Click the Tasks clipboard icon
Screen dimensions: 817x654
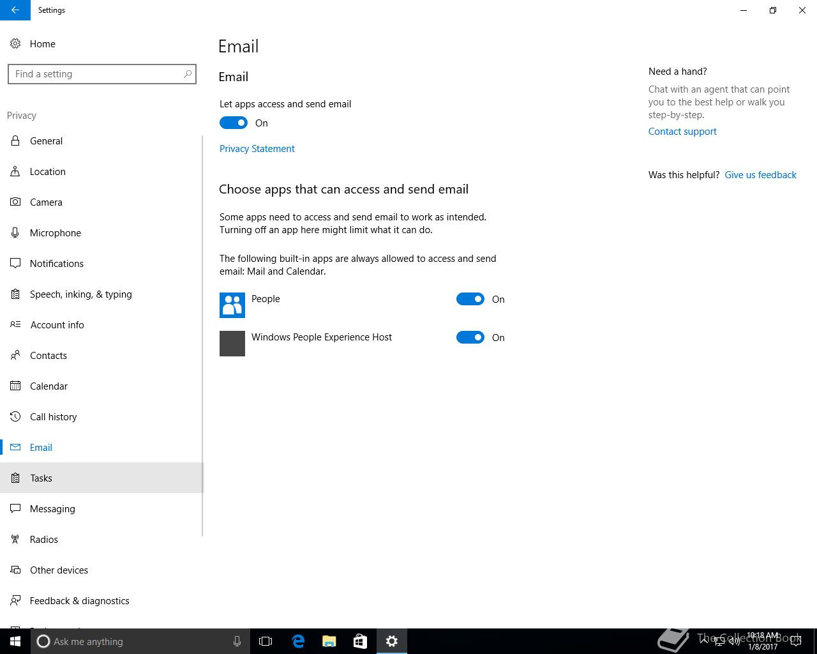15,478
